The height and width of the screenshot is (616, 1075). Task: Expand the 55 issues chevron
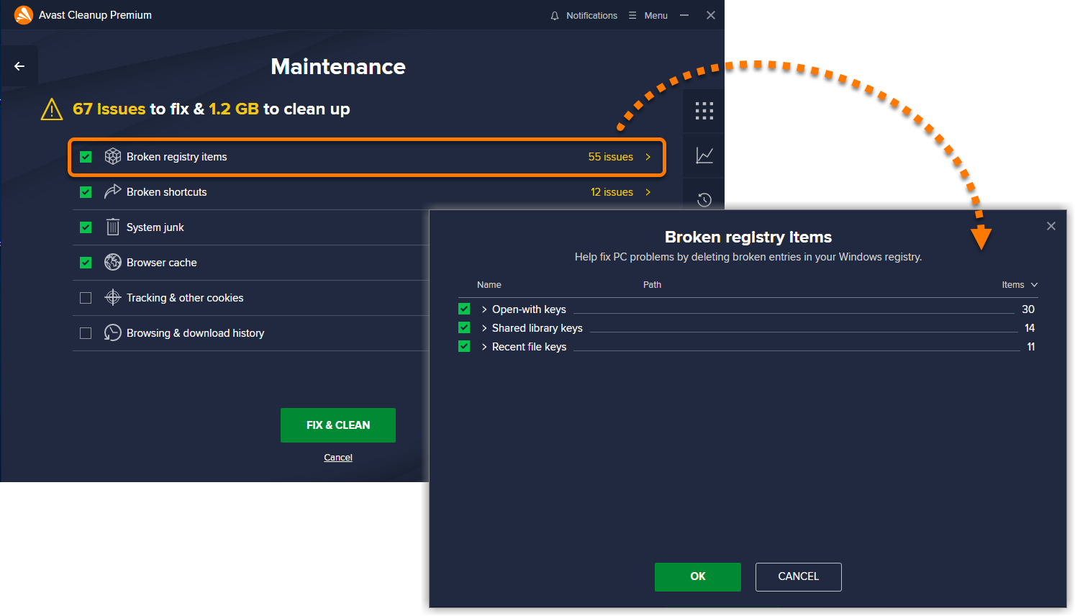pos(648,157)
